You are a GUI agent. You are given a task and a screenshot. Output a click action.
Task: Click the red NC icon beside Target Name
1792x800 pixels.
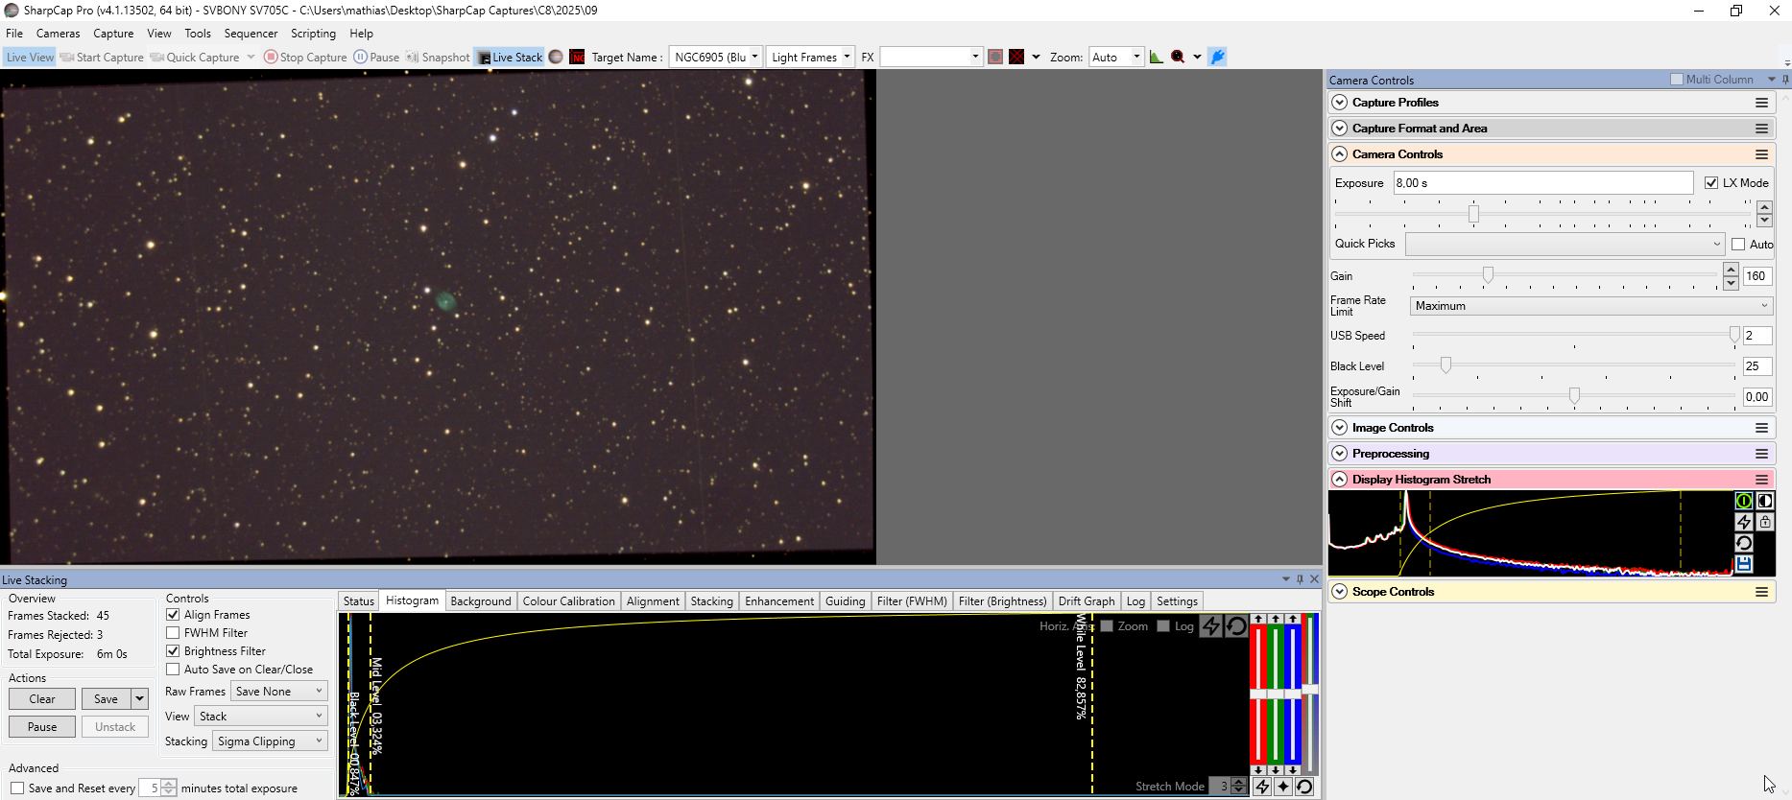point(577,58)
